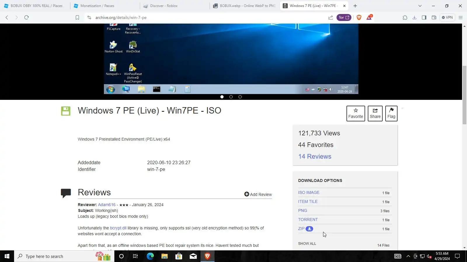467x262 pixels.
Task: Add a new review
Action: [258, 194]
